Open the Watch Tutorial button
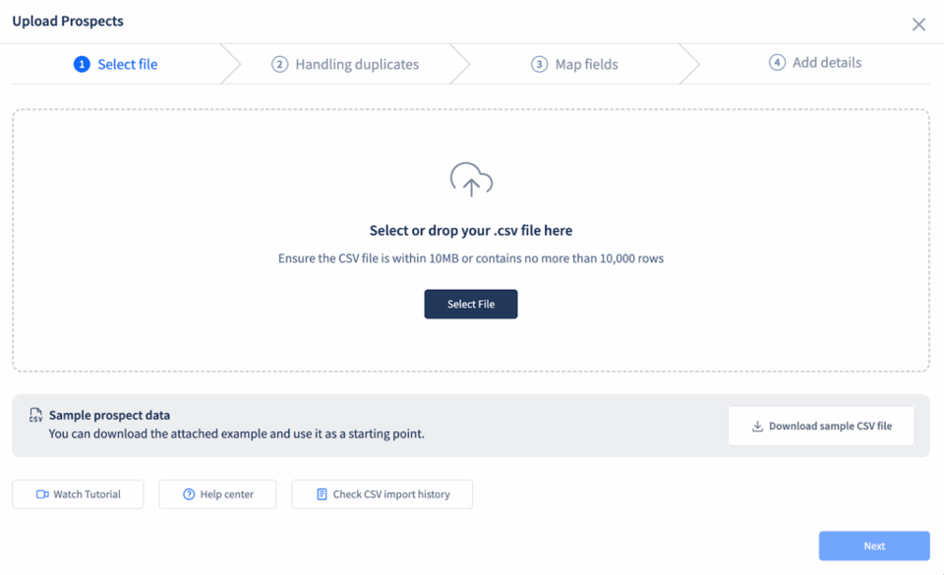Viewport: 944px width, 575px height. (x=78, y=494)
